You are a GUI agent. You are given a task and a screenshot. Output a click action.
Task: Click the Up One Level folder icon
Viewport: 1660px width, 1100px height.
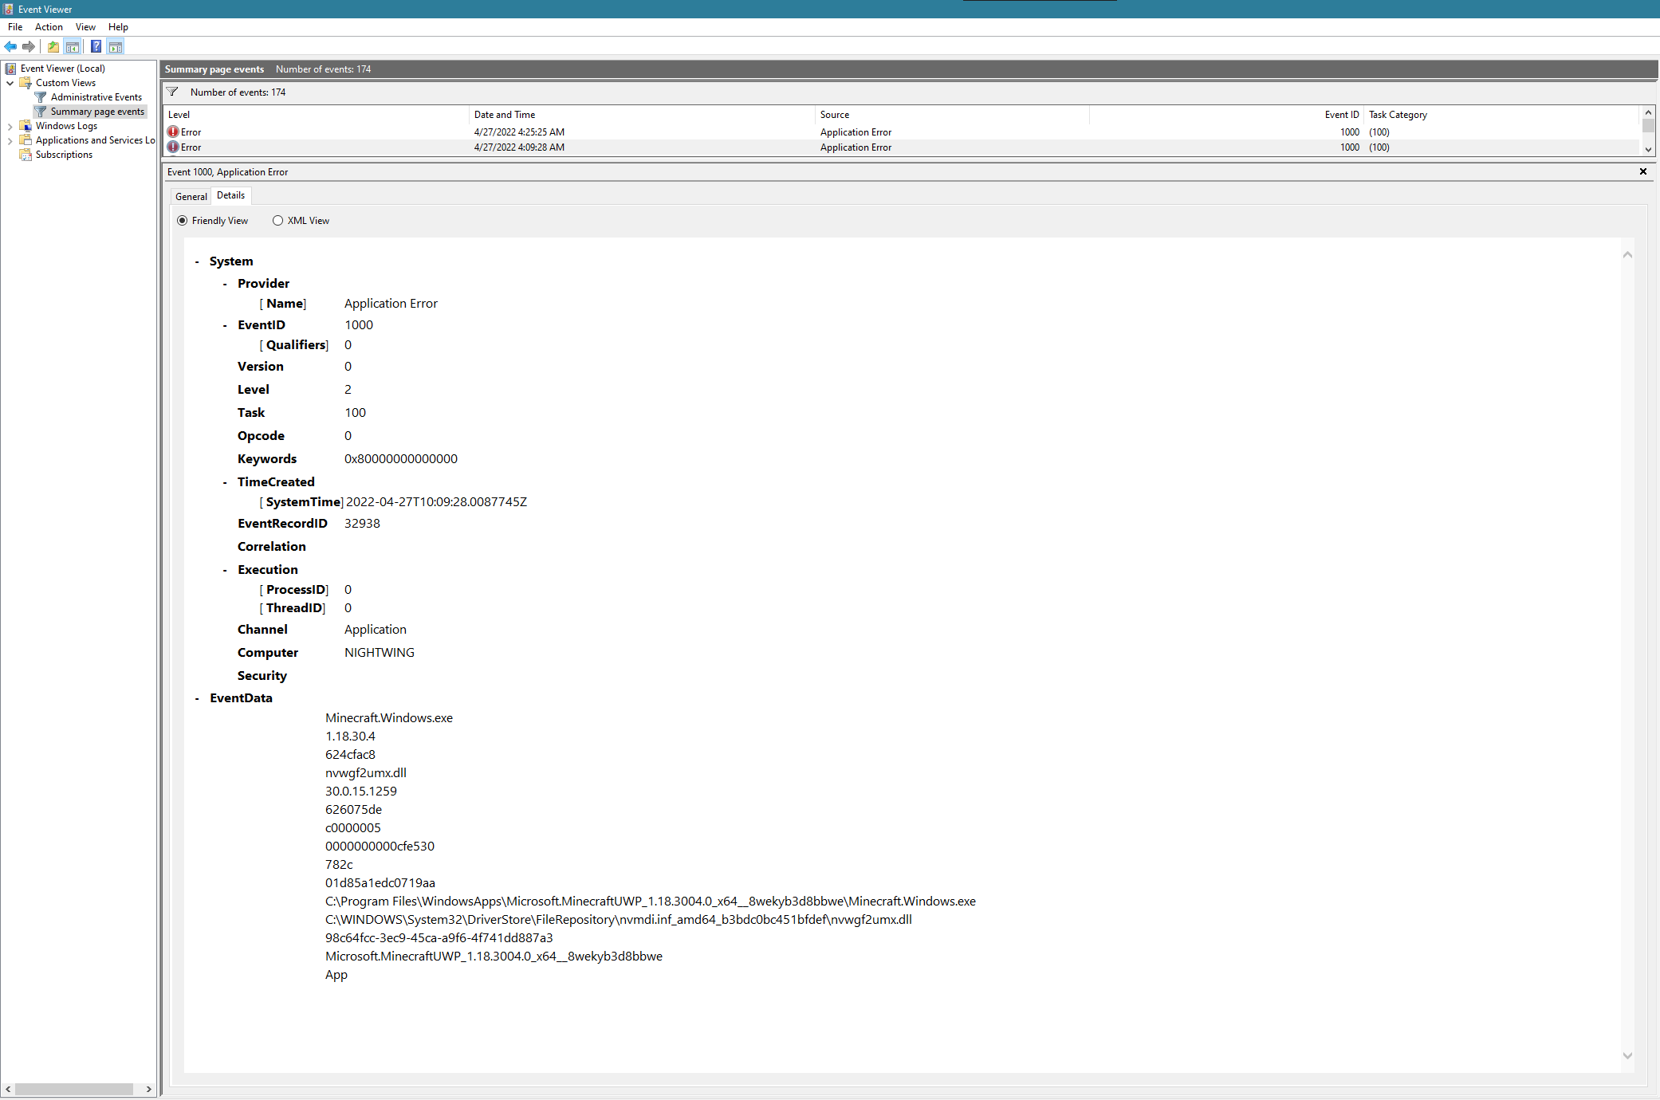pos(53,46)
